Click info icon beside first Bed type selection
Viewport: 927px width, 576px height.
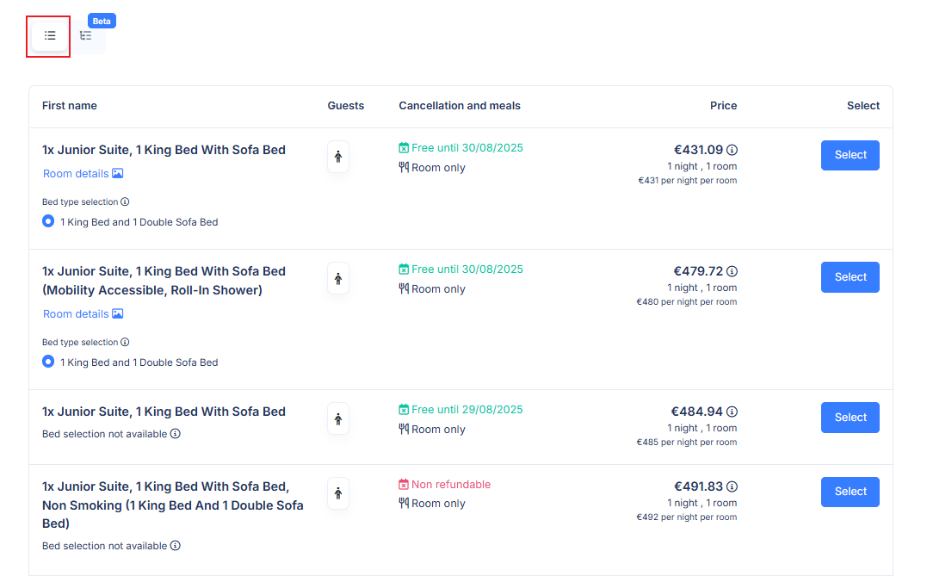tap(126, 201)
